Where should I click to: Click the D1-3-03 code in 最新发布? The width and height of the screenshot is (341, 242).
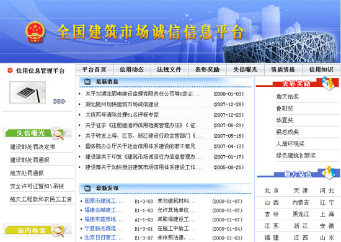click(x=144, y=201)
